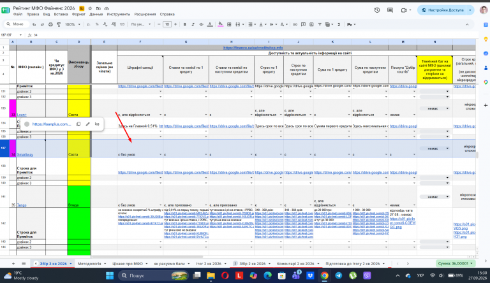490x283 pixels.
Task: Open the font family dropdown
Action: (x=141, y=24)
